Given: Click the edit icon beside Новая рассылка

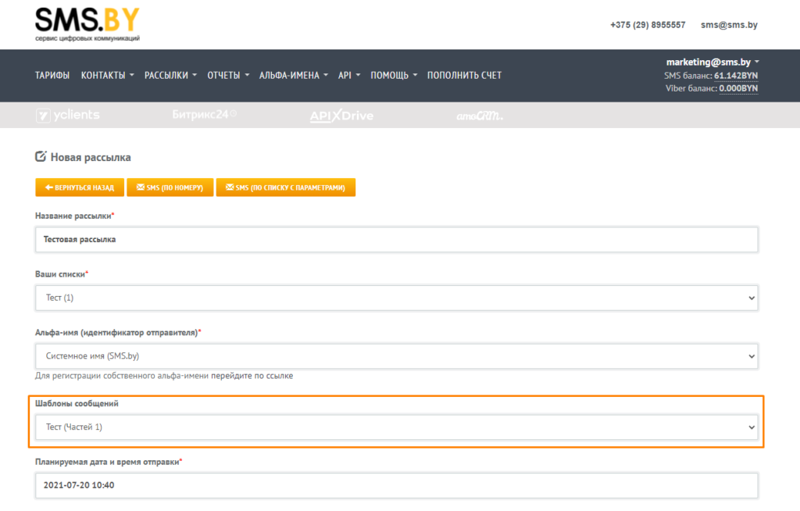Looking at the screenshot, I should click(x=41, y=156).
